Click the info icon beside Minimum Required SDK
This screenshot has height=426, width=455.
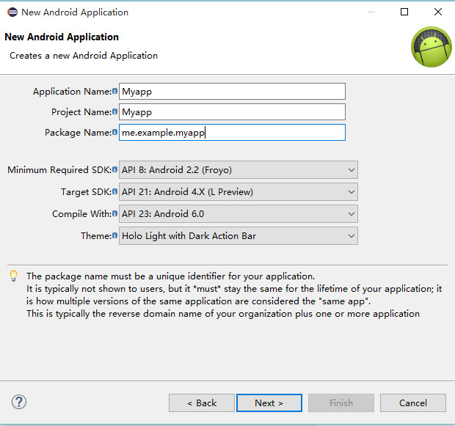115,169
